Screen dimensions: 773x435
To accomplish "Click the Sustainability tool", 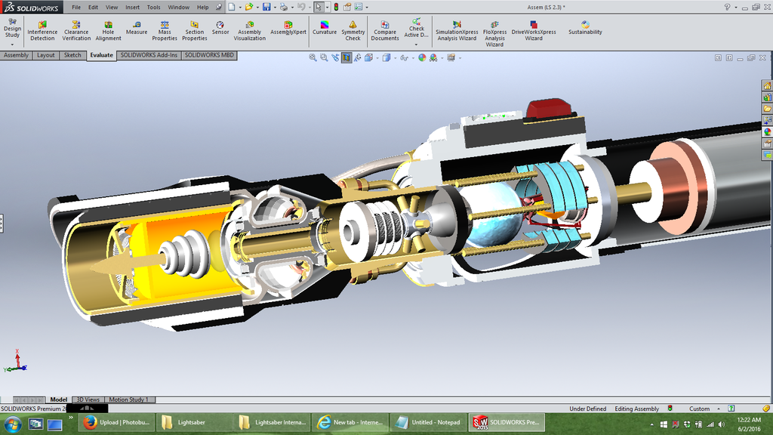I will pyautogui.click(x=585, y=28).
